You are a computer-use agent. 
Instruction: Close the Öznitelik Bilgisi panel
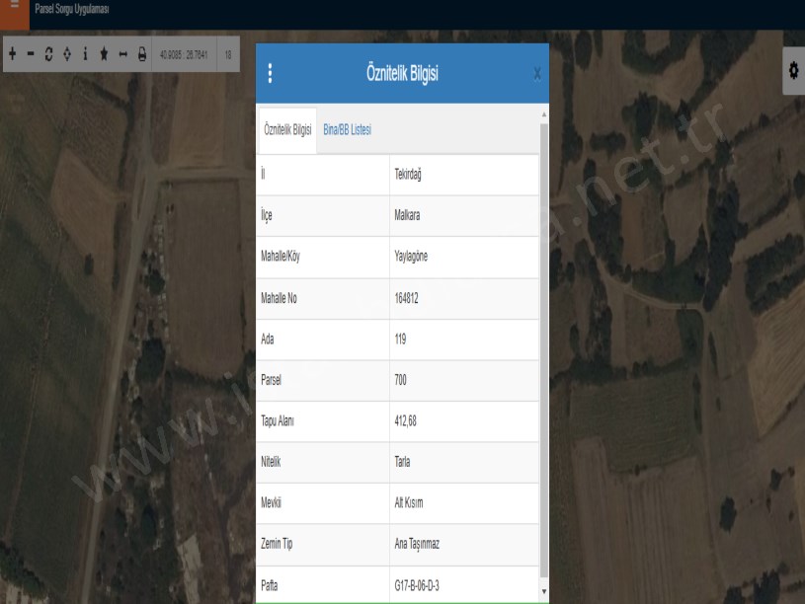tap(536, 73)
